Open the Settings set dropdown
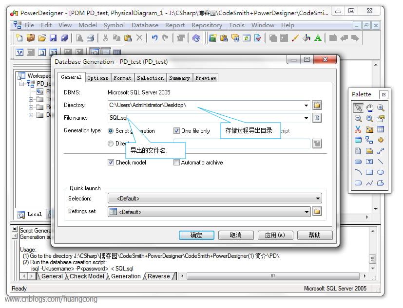This screenshot has width=403, height=308. click(x=209, y=212)
